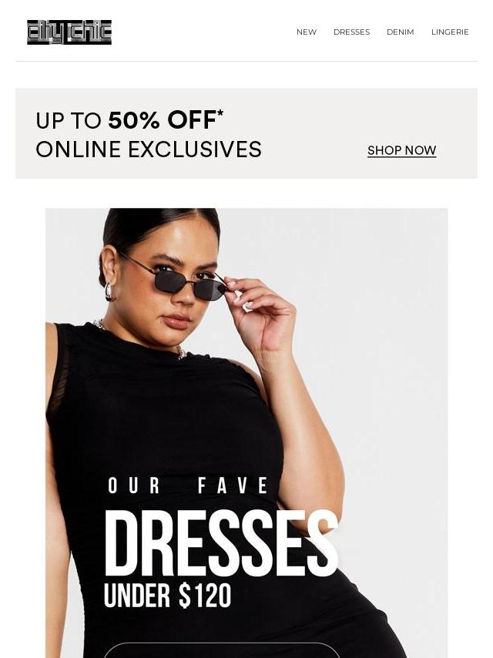Click the SHOP NOW underlined link
493x658 pixels.
pos(402,150)
